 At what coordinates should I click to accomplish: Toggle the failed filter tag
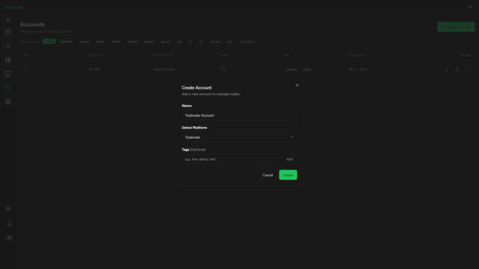pos(116,41)
